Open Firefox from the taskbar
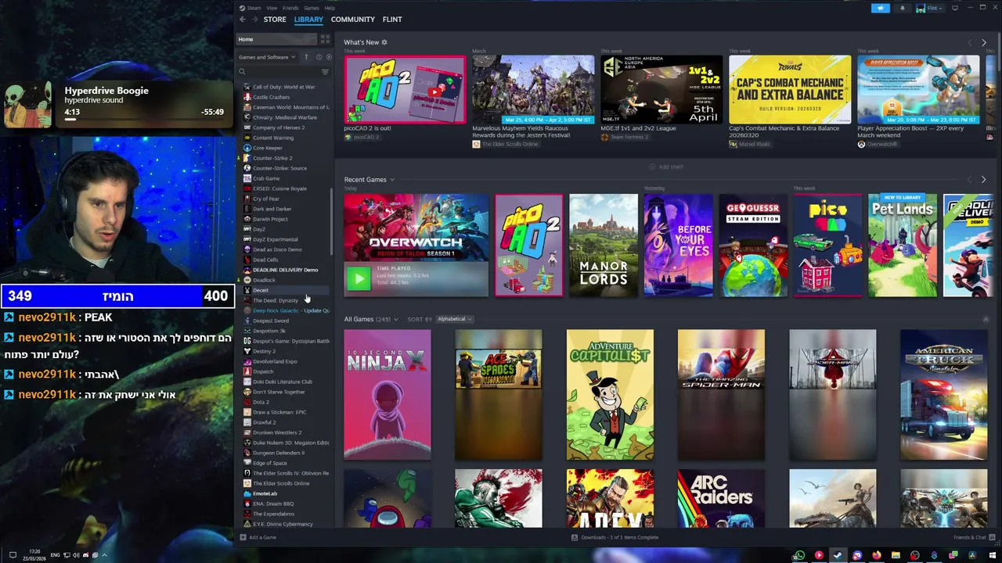The width and height of the screenshot is (1002, 563). tap(876, 555)
